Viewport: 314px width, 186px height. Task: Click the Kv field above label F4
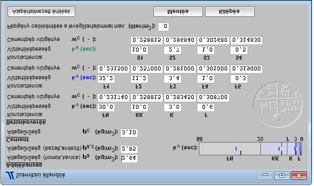pyautogui.click(x=206, y=79)
